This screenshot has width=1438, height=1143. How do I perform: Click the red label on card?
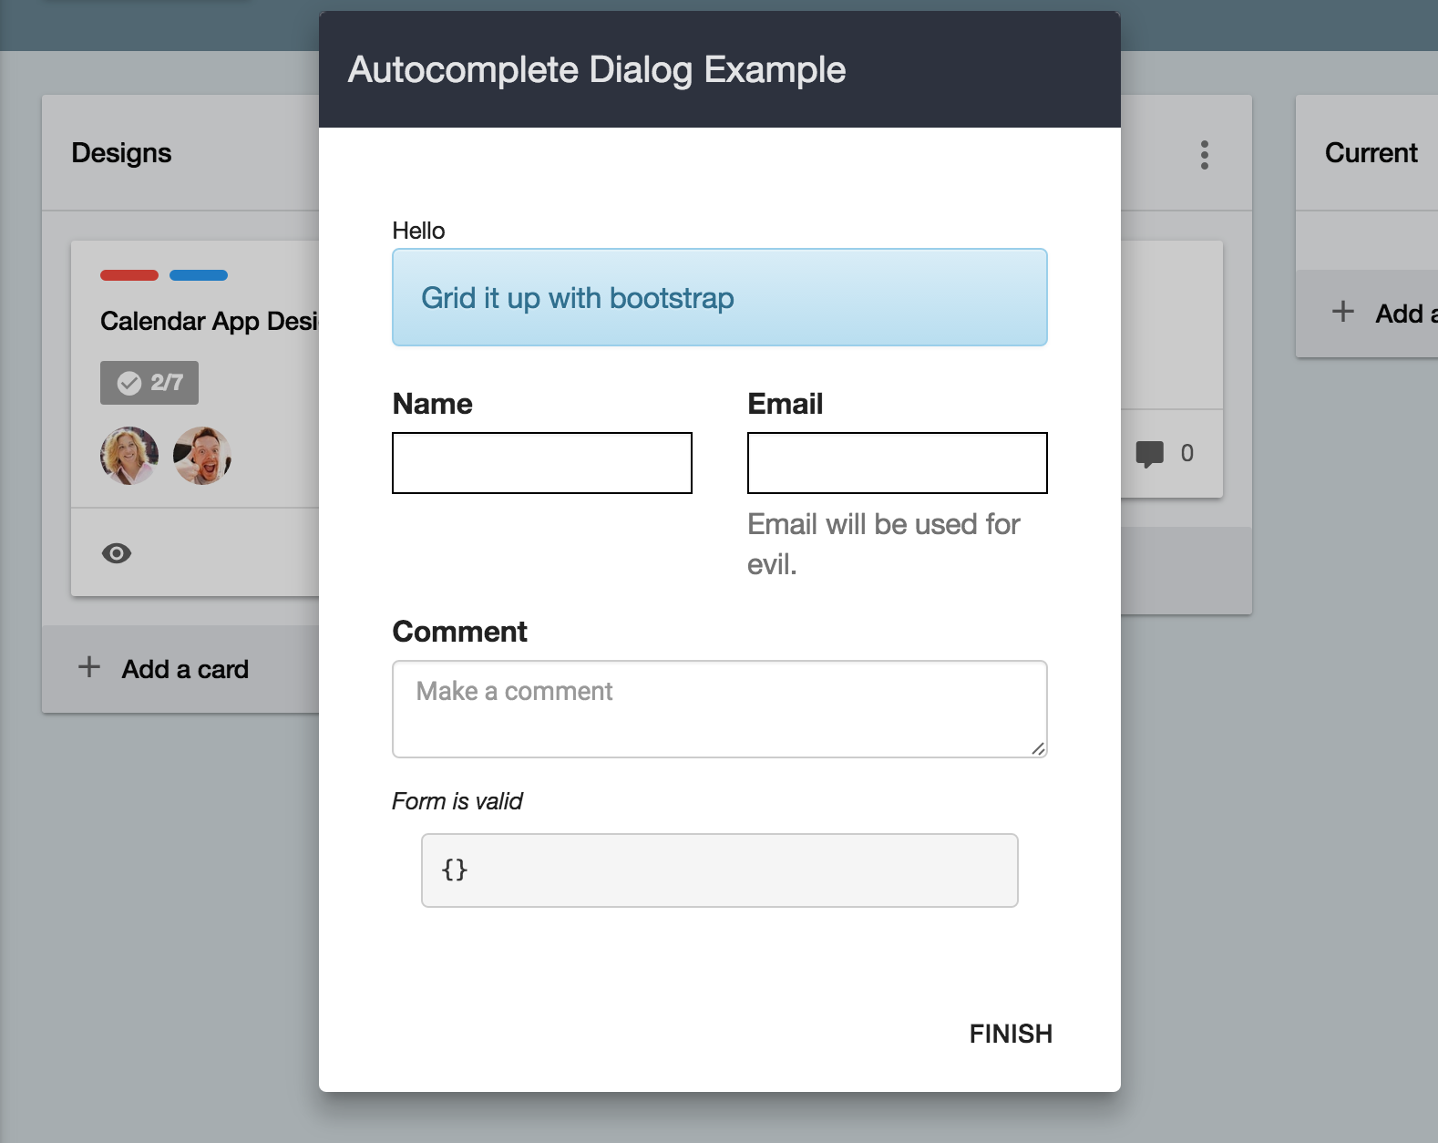point(129,275)
